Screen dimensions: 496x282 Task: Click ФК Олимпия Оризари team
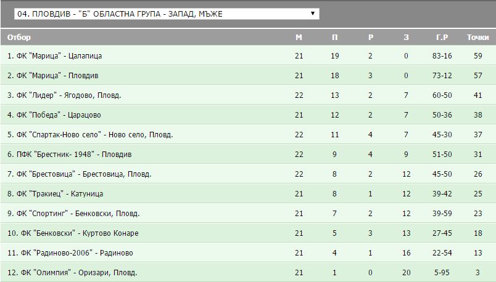click(72, 272)
